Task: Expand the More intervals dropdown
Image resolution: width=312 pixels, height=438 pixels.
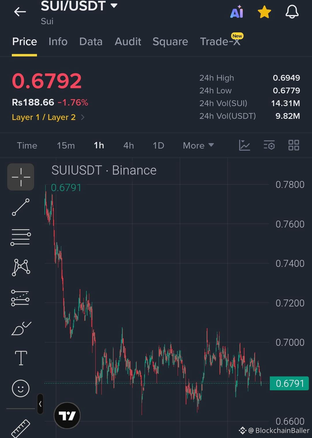Action: coord(198,145)
